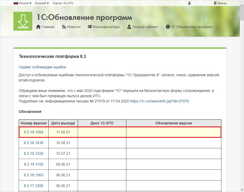Click the release date 11.08.21
Viewport: 244px width, 192px height.
(63, 132)
